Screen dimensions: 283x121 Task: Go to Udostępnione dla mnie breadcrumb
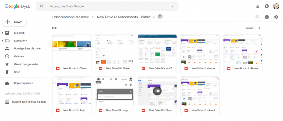pyautogui.click(x=71, y=17)
